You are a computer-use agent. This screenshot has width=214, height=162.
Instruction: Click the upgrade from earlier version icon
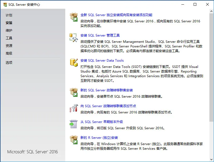coord(74,124)
